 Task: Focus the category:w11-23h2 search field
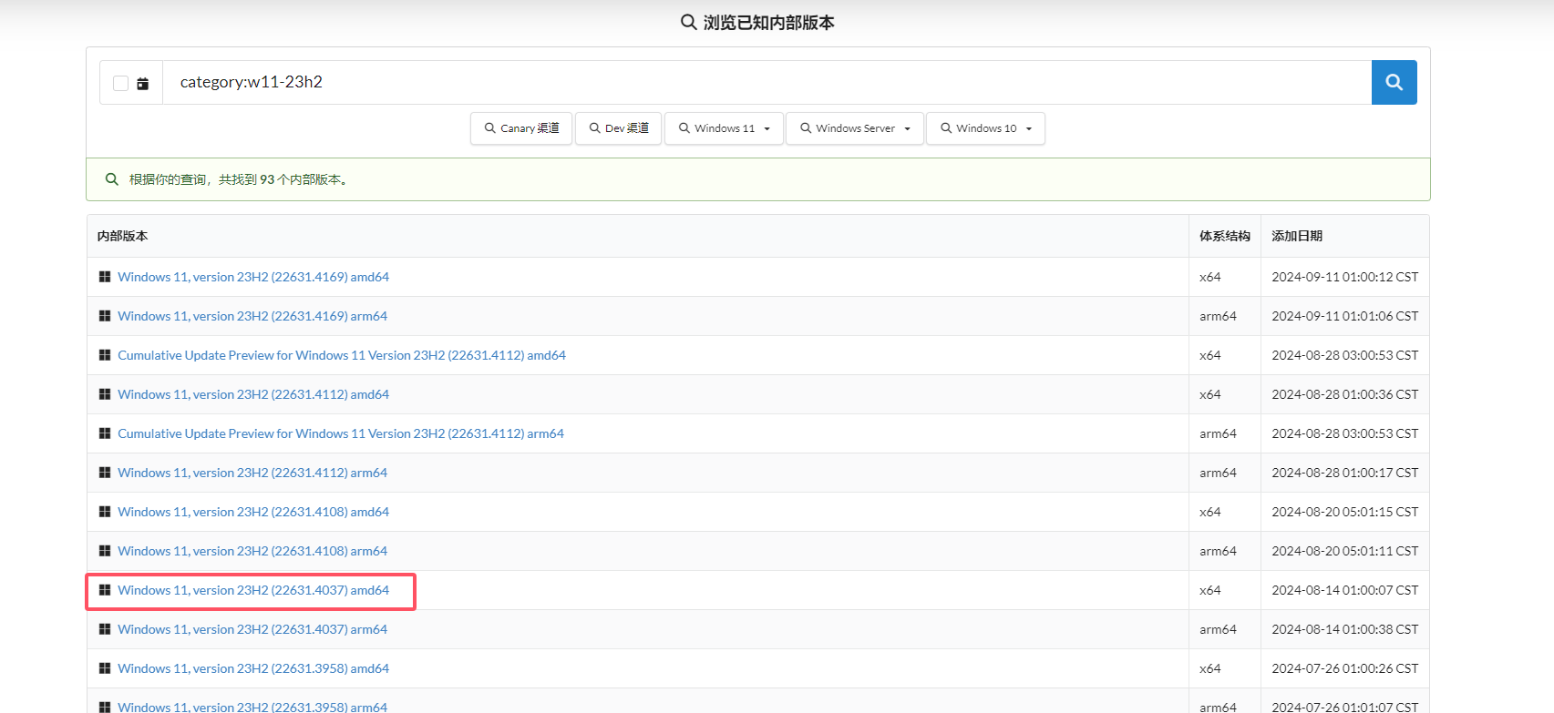coord(766,82)
